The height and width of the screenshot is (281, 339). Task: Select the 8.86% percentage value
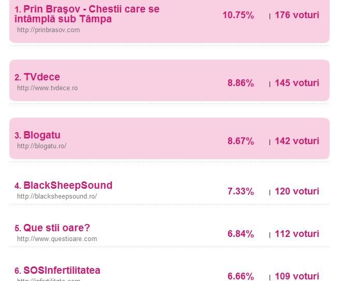tap(241, 83)
